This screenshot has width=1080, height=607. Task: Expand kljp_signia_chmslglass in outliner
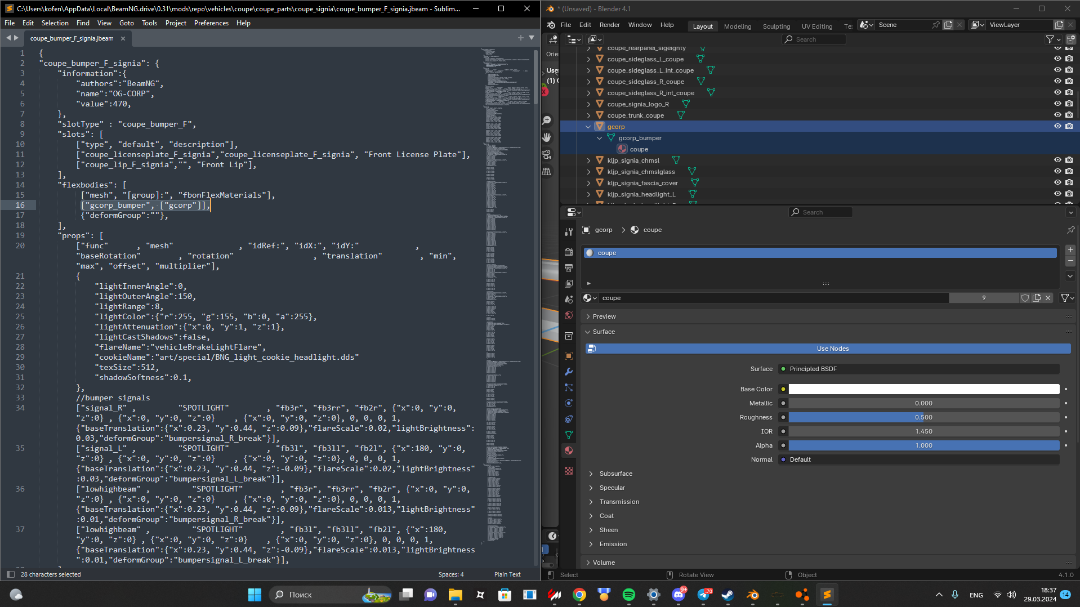point(588,172)
